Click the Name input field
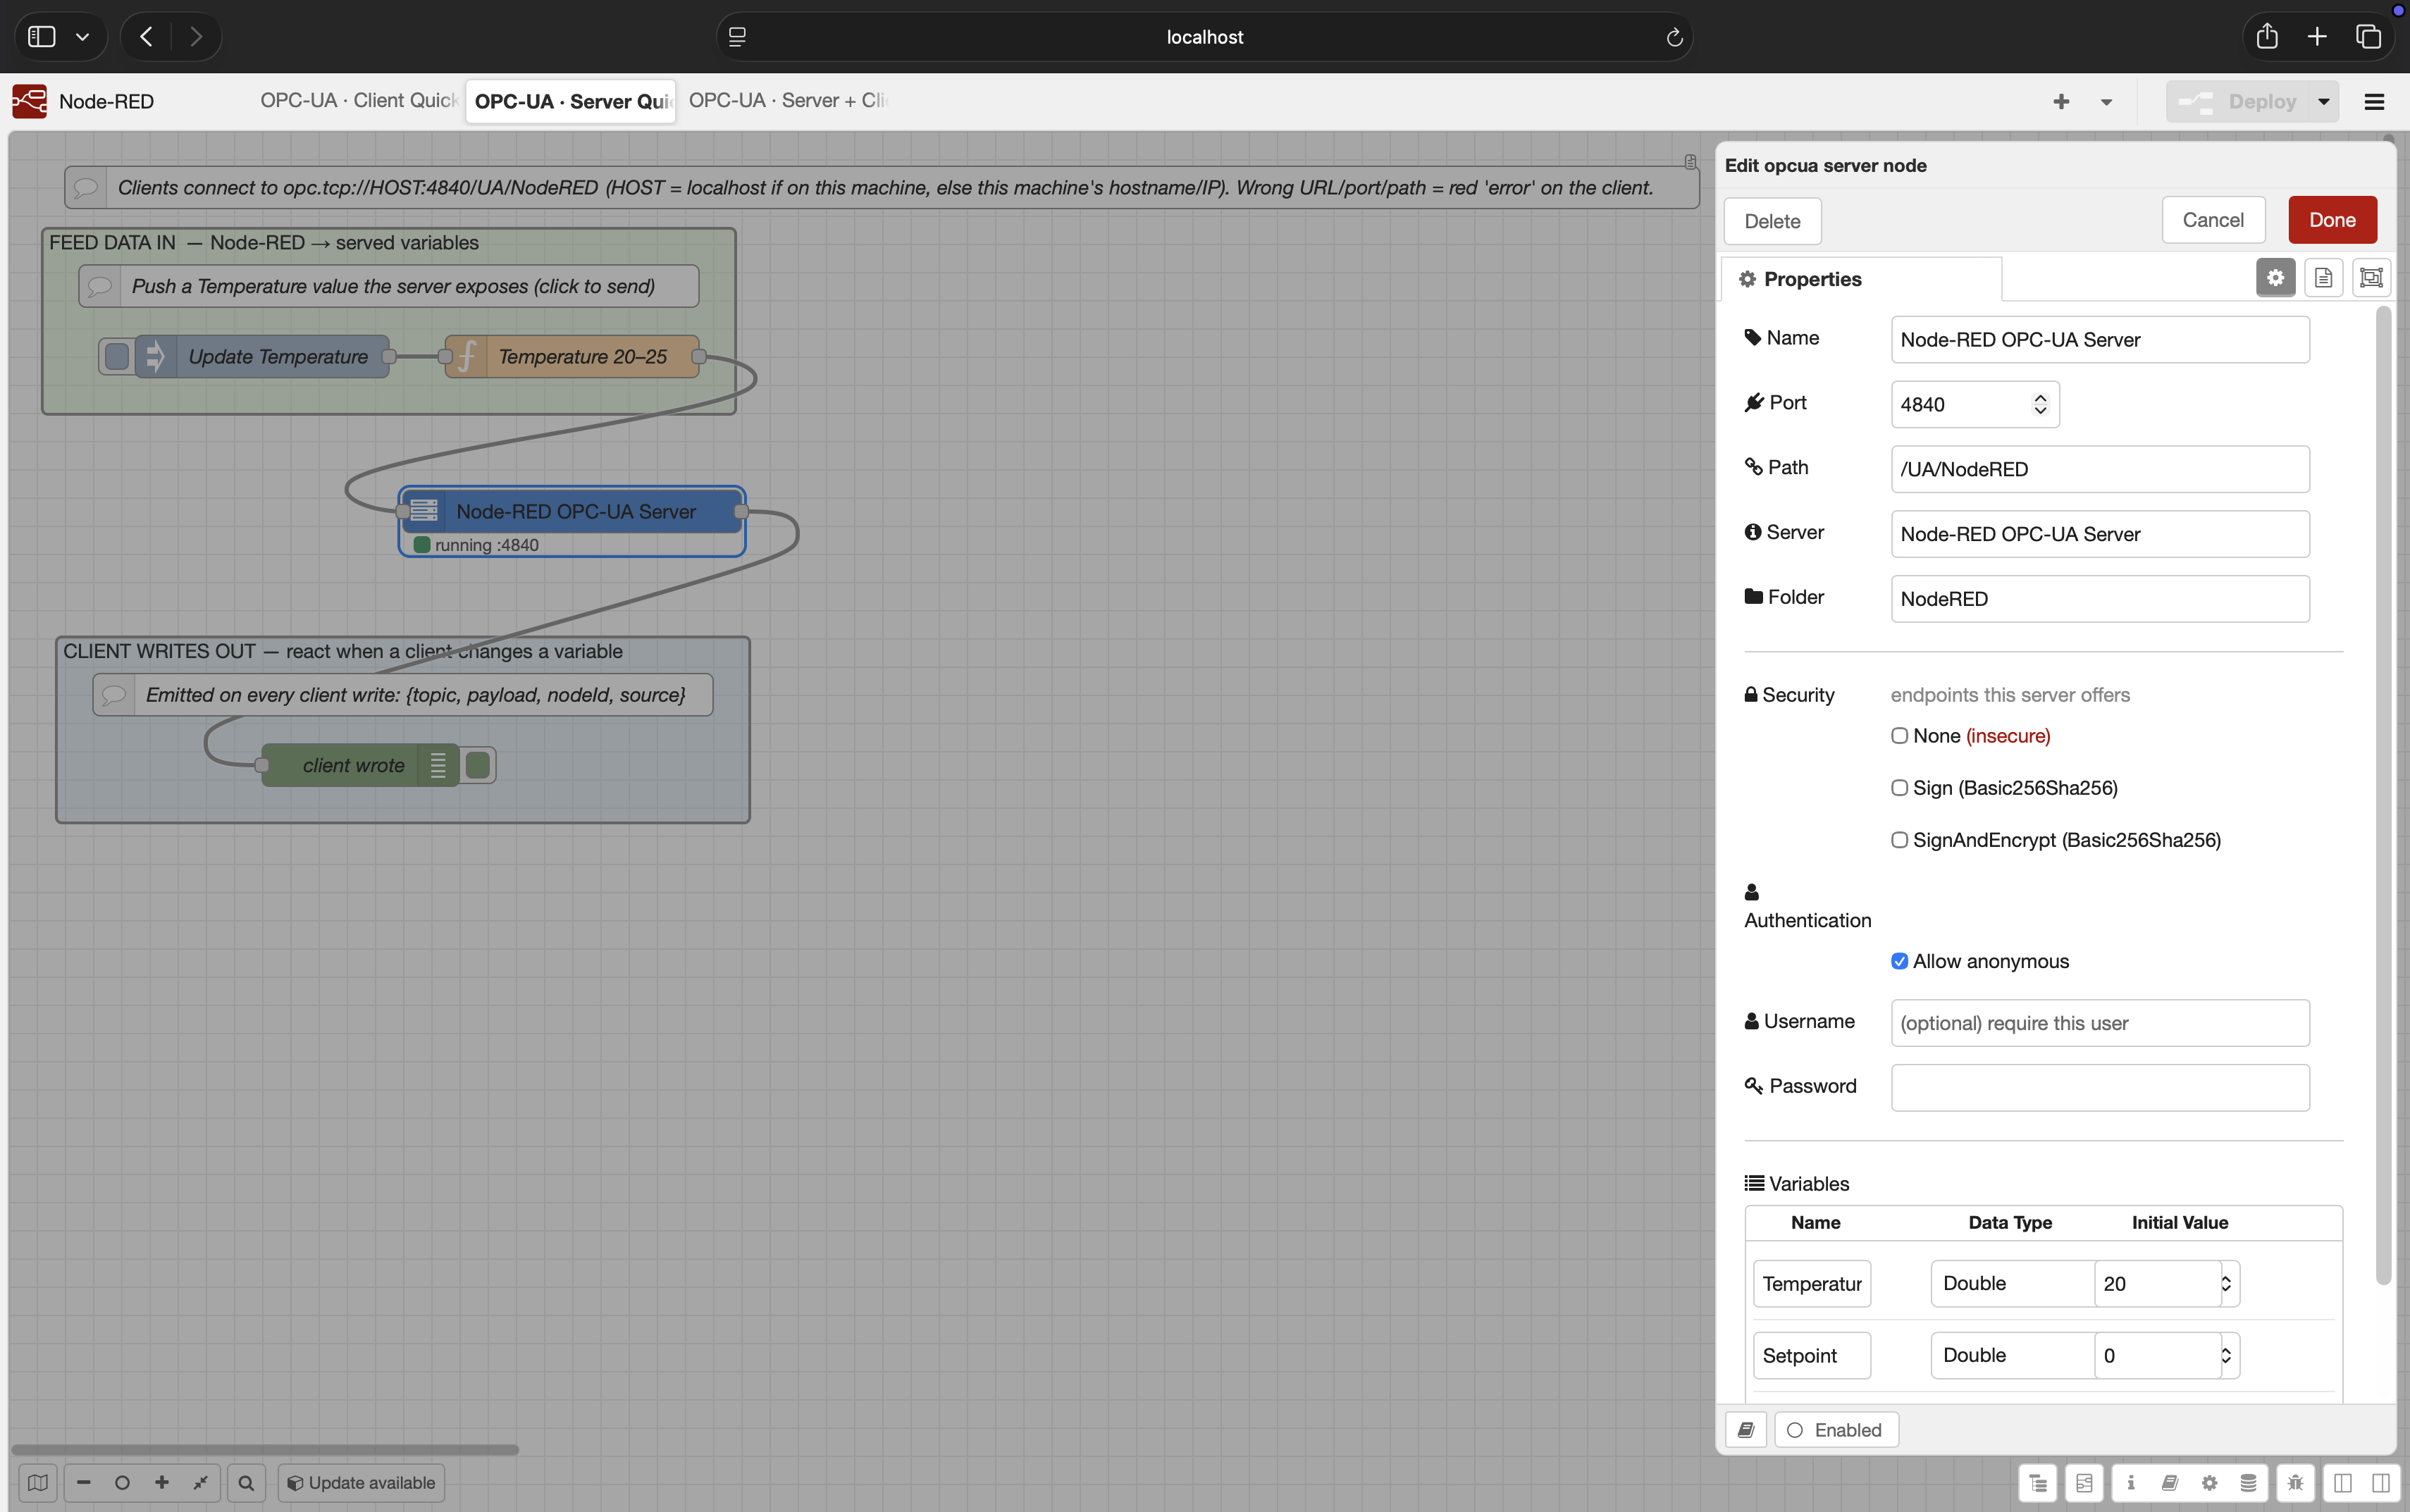Screen dimensions: 2410x1512 pos(2100,340)
